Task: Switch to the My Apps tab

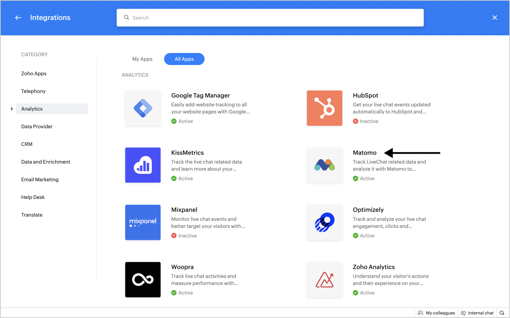Action: pos(142,59)
